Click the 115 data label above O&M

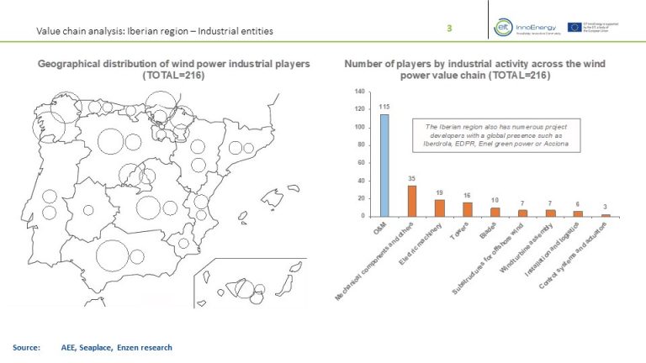pyautogui.click(x=384, y=107)
